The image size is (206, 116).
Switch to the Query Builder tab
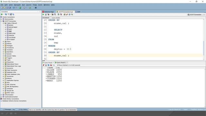[x=56, y=18]
